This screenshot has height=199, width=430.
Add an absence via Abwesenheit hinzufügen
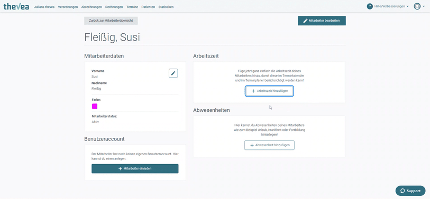click(x=269, y=145)
